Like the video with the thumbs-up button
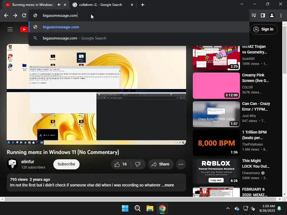 (121, 164)
